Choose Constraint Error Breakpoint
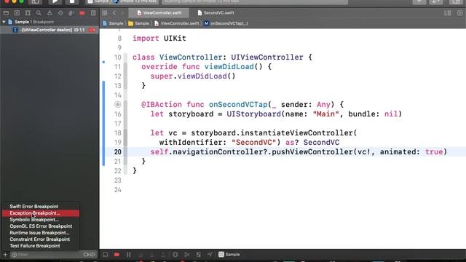This screenshot has height=262, width=466. pos(41,239)
